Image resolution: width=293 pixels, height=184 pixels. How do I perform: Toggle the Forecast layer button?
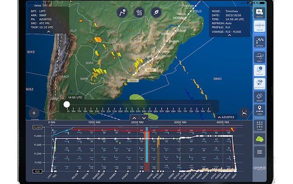[260, 70]
